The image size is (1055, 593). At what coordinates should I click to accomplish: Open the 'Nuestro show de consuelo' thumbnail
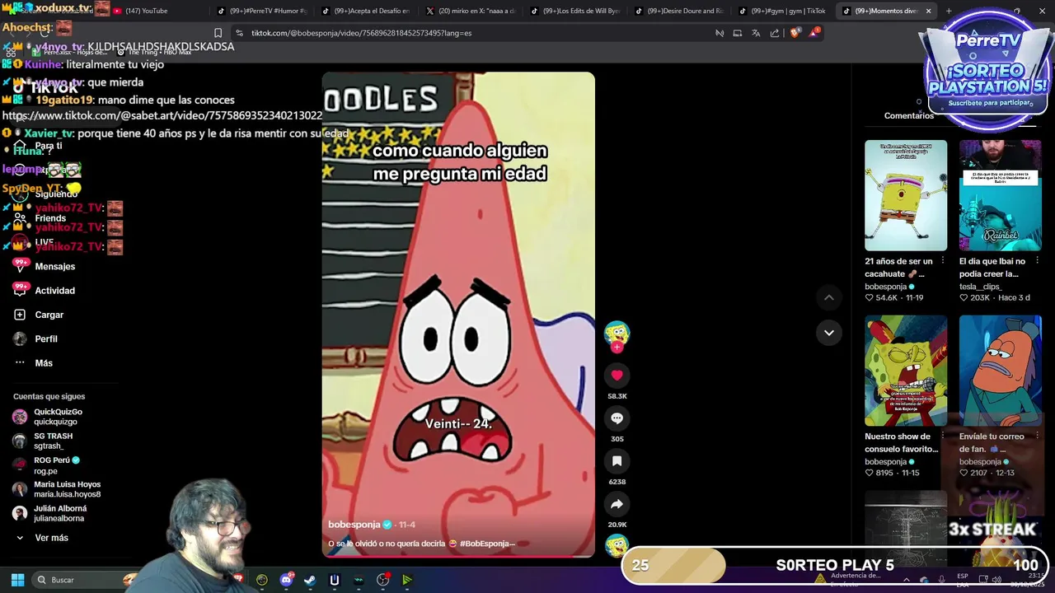[x=906, y=370]
